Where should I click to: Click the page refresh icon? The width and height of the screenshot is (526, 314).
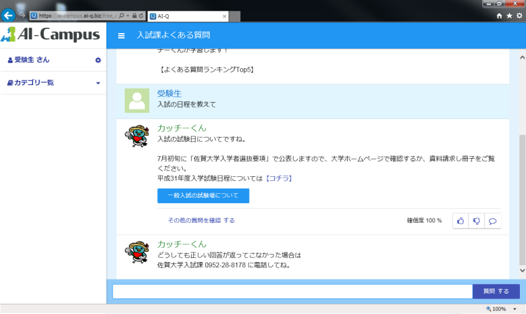click(141, 16)
